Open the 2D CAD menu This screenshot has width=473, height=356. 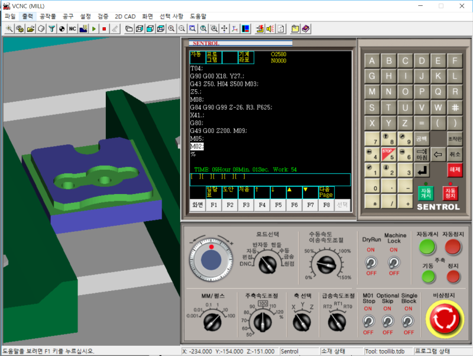[x=124, y=16]
